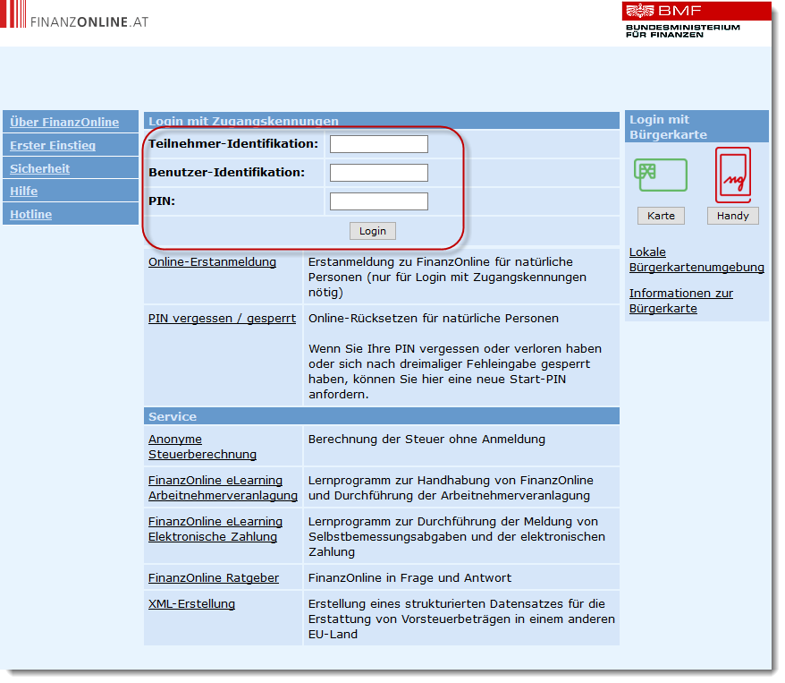785x683 pixels.
Task: Open the XML-Erstellung link
Action: (x=191, y=604)
